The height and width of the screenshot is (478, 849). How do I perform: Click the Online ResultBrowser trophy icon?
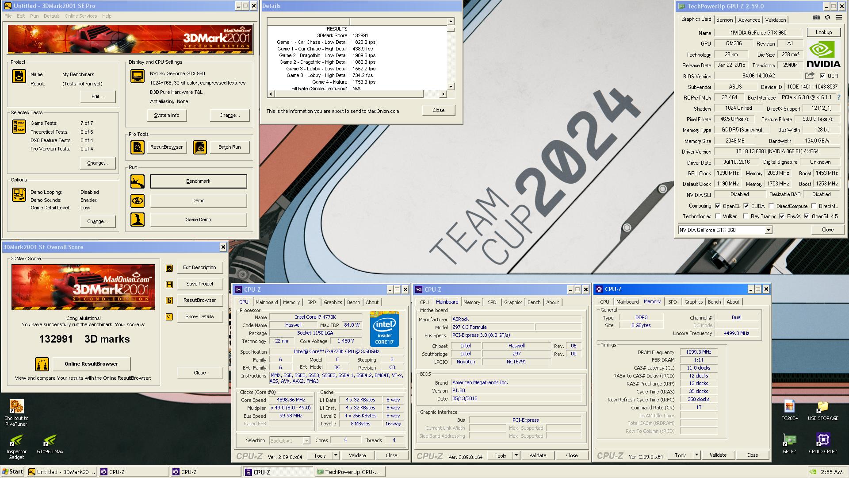pyautogui.click(x=42, y=364)
